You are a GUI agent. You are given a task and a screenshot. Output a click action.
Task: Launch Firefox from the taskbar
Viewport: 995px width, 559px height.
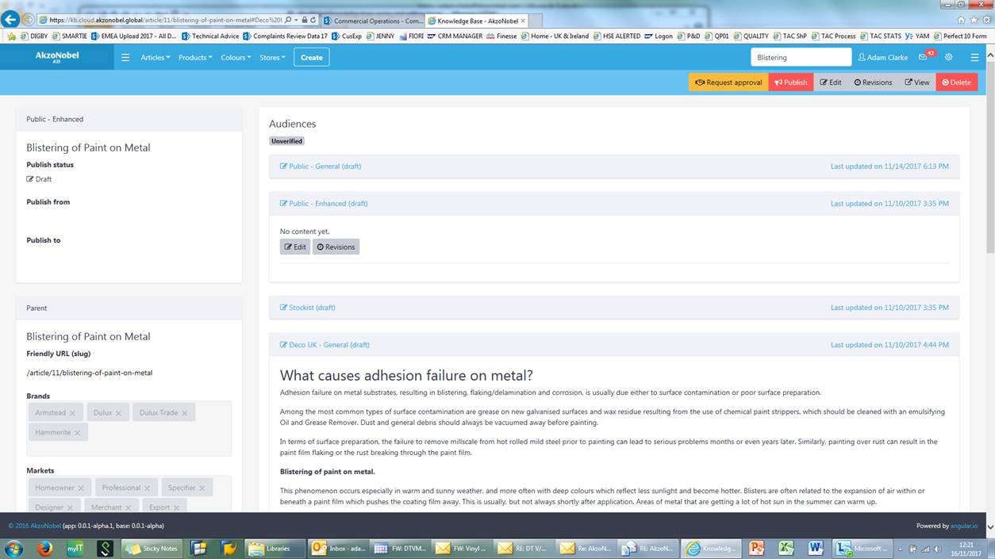[x=44, y=548]
